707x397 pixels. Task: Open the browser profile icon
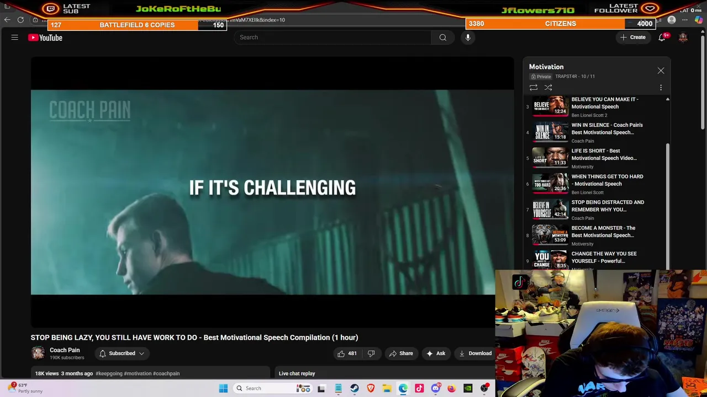coord(672,20)
